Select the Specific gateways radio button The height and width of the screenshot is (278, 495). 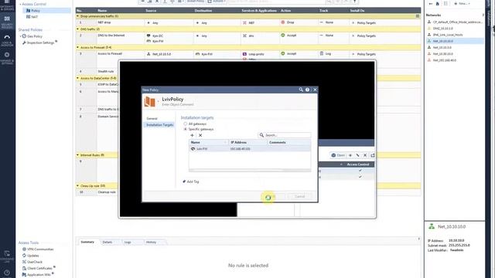186,129
